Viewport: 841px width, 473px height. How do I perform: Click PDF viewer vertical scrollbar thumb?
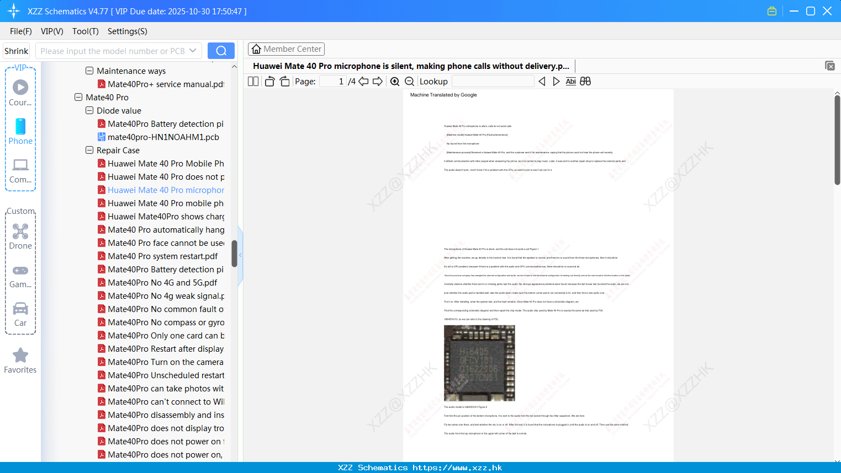point(837,140)
